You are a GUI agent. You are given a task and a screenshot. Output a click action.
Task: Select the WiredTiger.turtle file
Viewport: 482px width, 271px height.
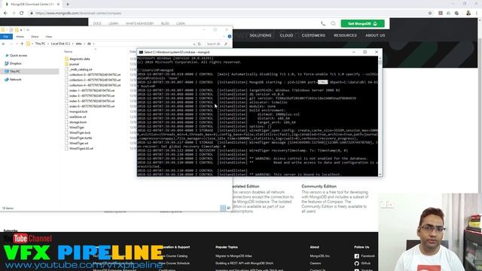(81, 138)
